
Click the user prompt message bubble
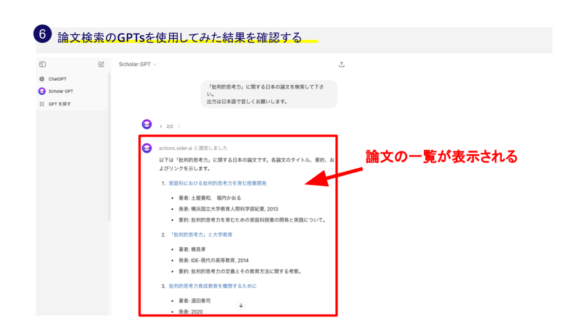[269, 94]
